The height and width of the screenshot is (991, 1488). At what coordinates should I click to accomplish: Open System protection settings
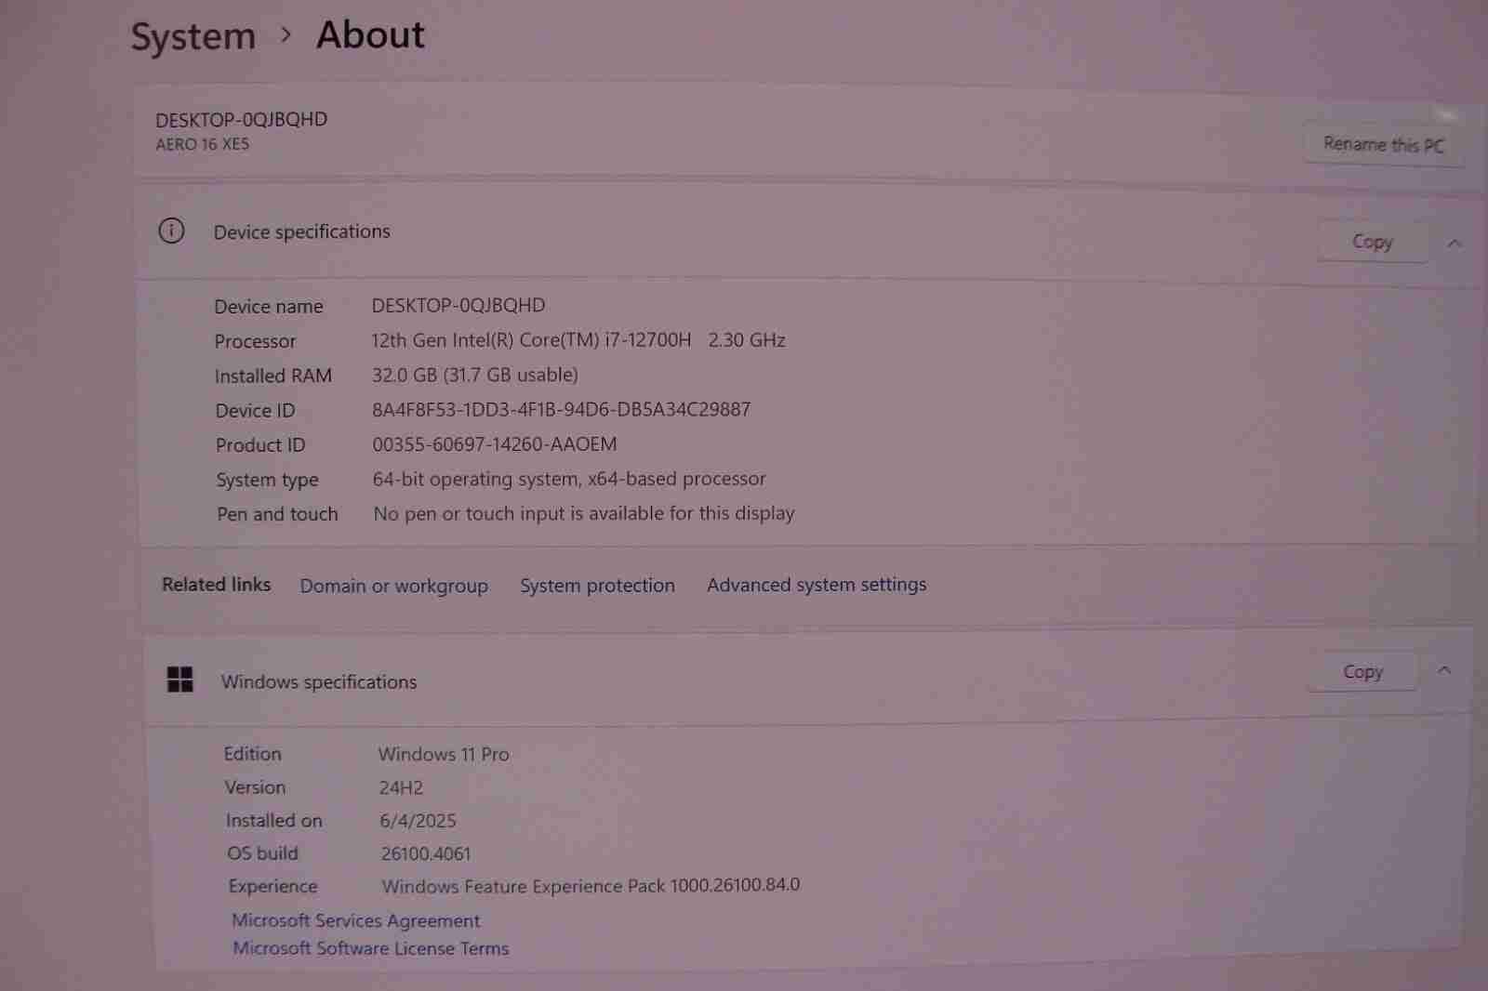click(597, 586)
